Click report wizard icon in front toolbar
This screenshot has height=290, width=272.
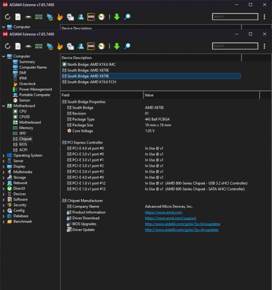(70, 46)
